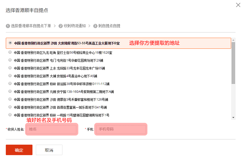Click the address list scrollbar thumb

click(233, 63)
